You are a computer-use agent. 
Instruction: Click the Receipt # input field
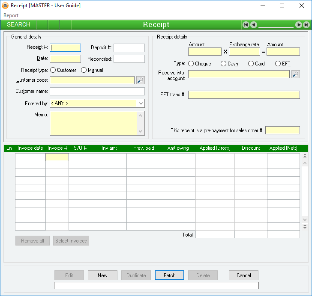(66, 48)
